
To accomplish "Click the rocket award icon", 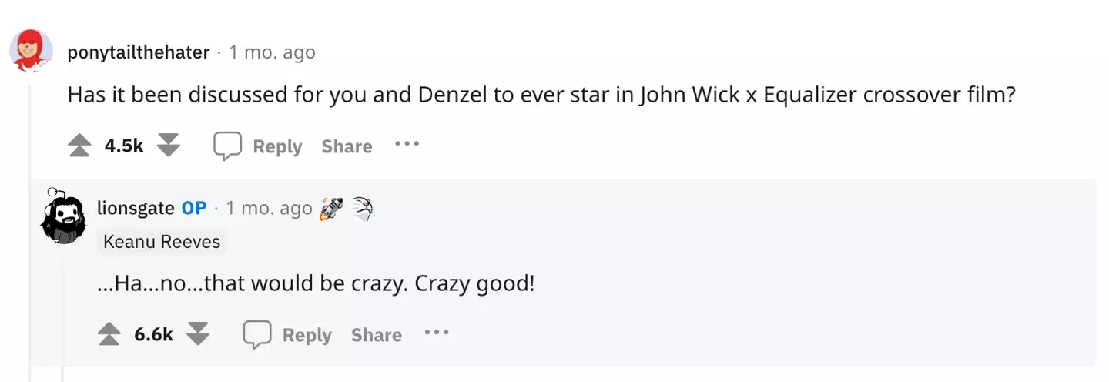I will click(332, 208).
